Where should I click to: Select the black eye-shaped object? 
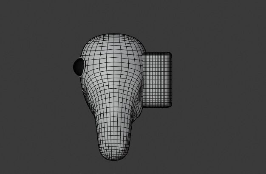pyautogui.click(x=79, y=67)
